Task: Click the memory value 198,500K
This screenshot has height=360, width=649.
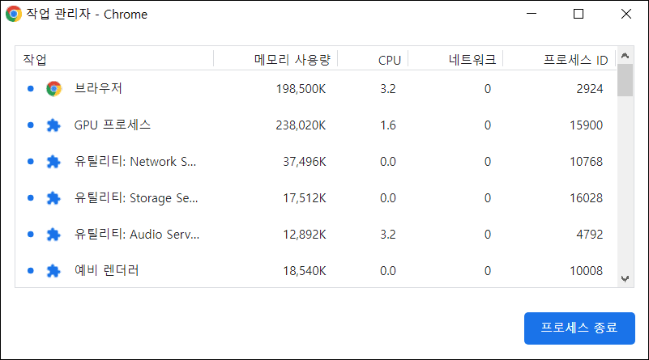Action: point(301,89)
